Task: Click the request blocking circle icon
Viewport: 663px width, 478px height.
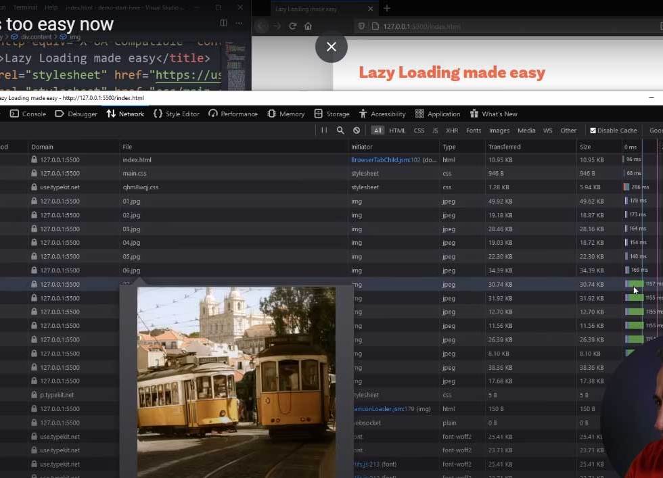Action: click(357, 130)
